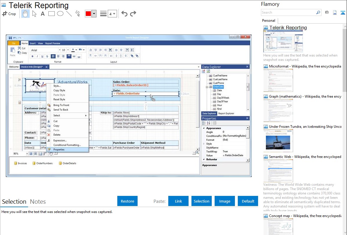This screenshot has width=347, height=235.
Task: Open the annotation color dropdown arrow
Action: tap(94, 14)
